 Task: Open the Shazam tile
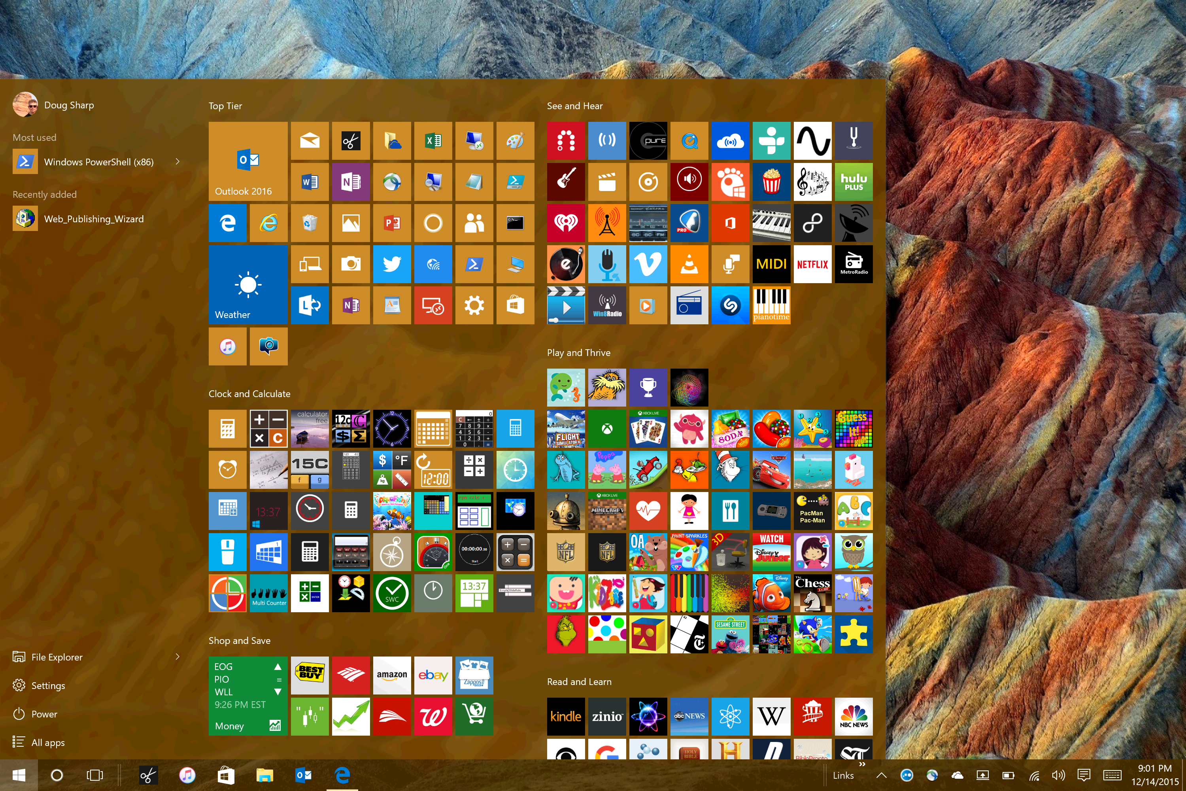tap(730, 305)
